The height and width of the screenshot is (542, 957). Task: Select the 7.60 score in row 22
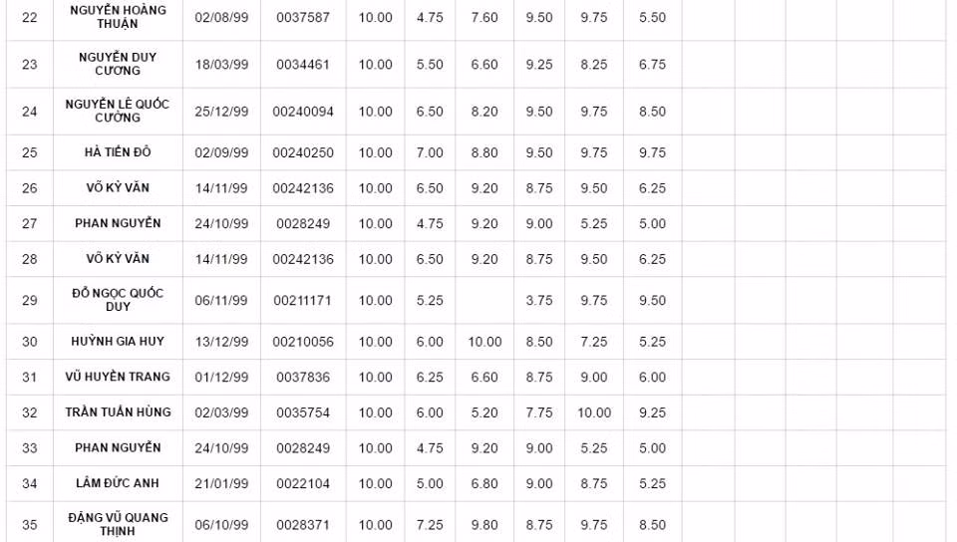tap(484, 18)
